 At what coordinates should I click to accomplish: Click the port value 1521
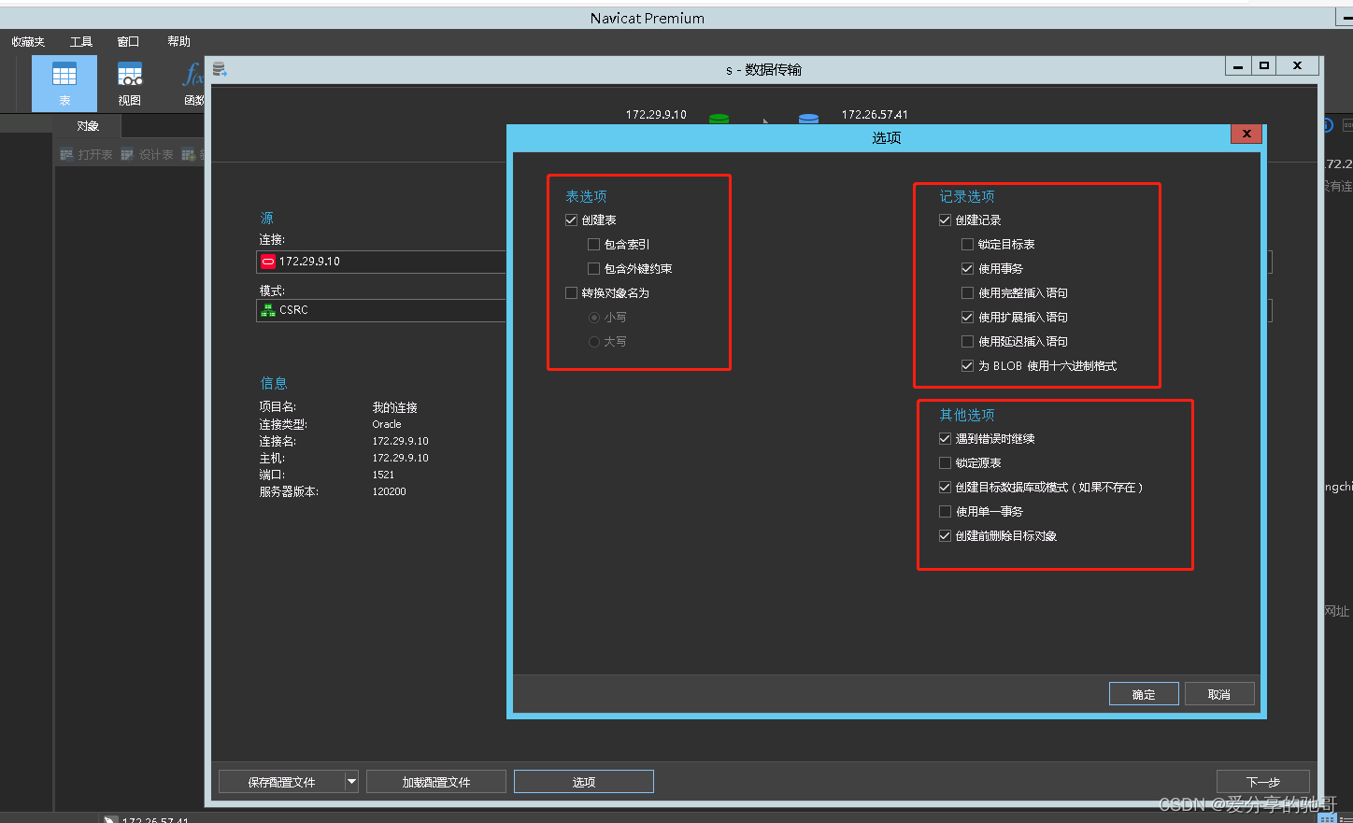383,475
